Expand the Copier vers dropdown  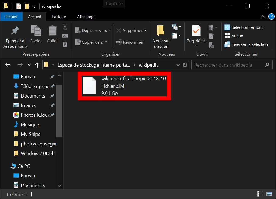tap(106, 42)
